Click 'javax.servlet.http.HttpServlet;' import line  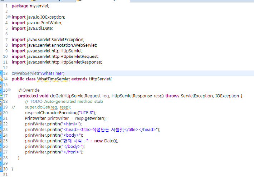click(47, 51)
